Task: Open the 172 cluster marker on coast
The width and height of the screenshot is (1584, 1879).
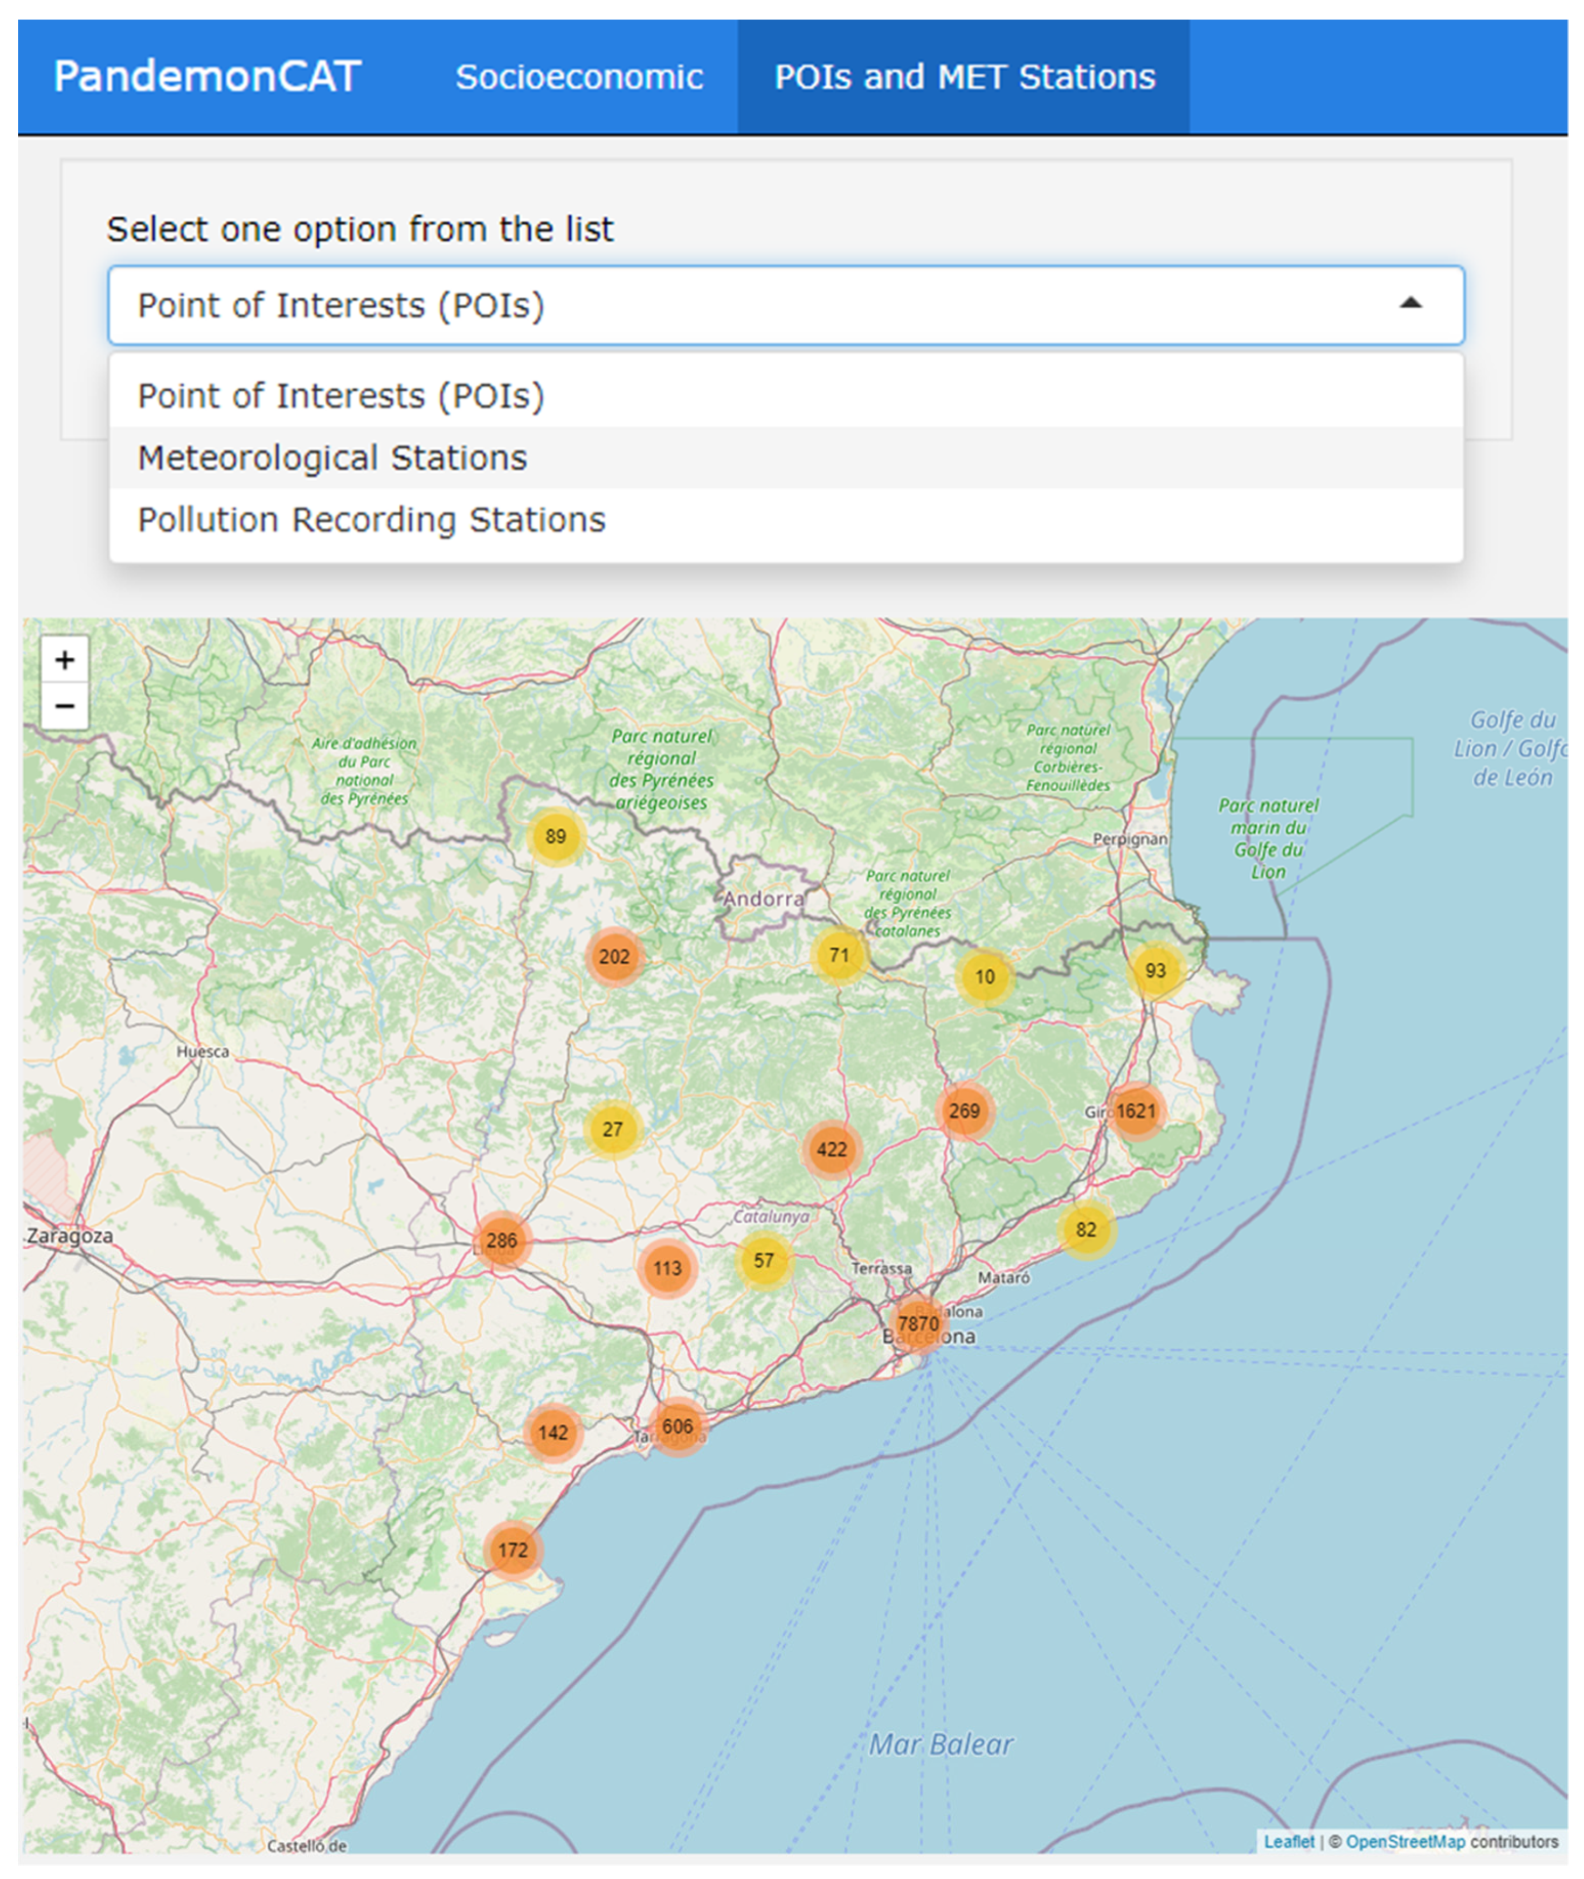Action: point(513,1550)
